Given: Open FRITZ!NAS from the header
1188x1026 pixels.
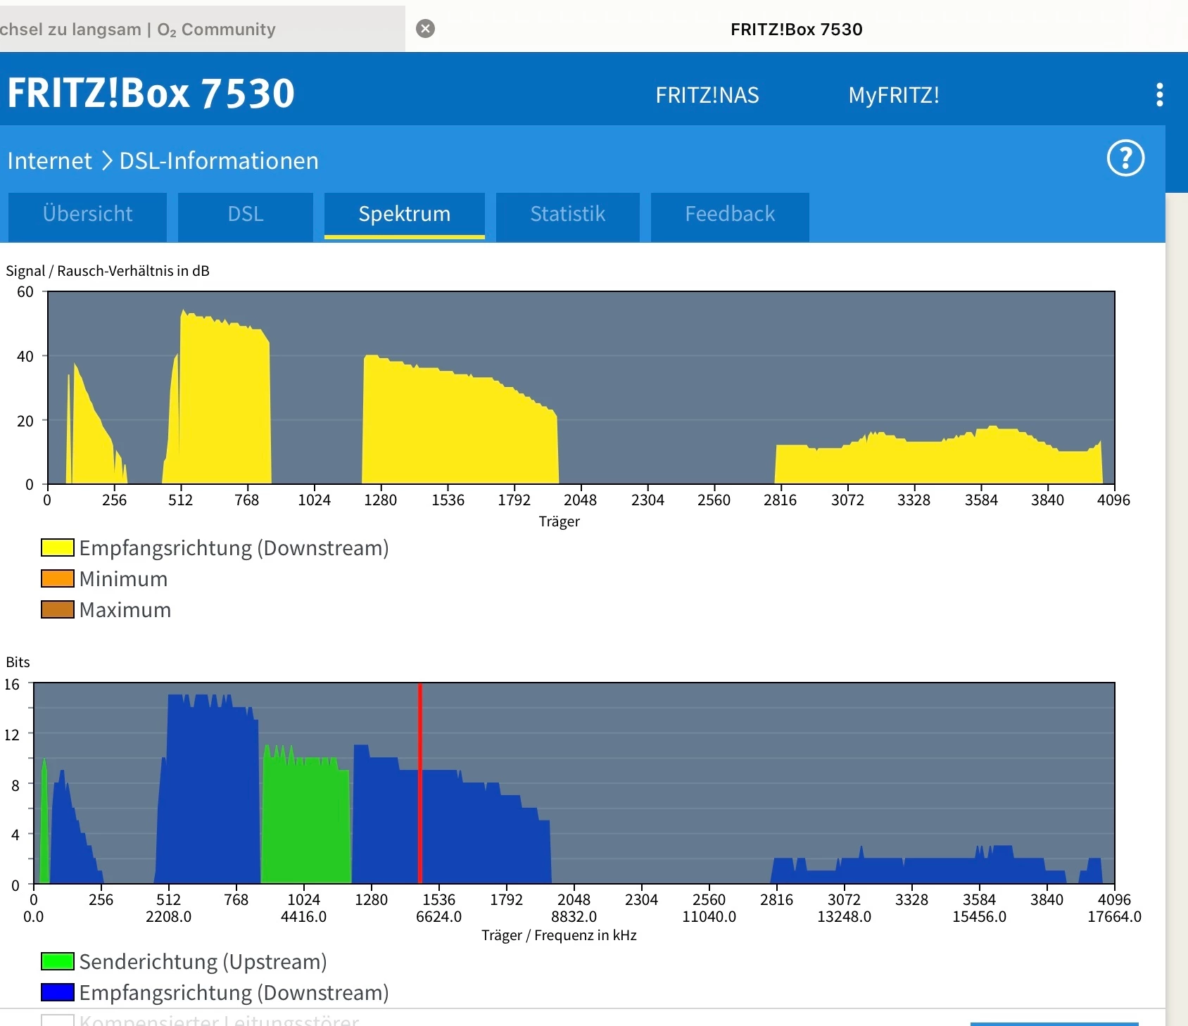Looking at the screenshot, I should 707,96.
